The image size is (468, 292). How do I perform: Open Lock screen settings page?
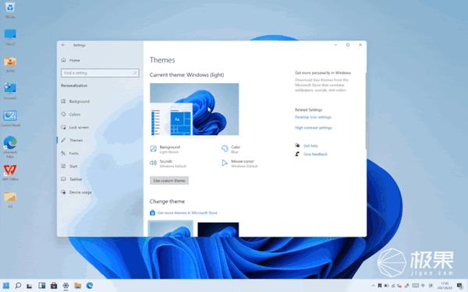[x=75, y=127]
